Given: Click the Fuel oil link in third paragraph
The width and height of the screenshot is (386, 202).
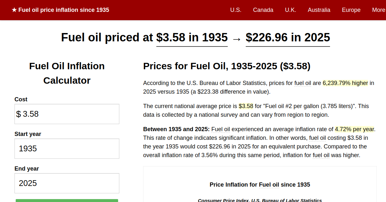Looking at the screenshot, I should coord(221,129).
